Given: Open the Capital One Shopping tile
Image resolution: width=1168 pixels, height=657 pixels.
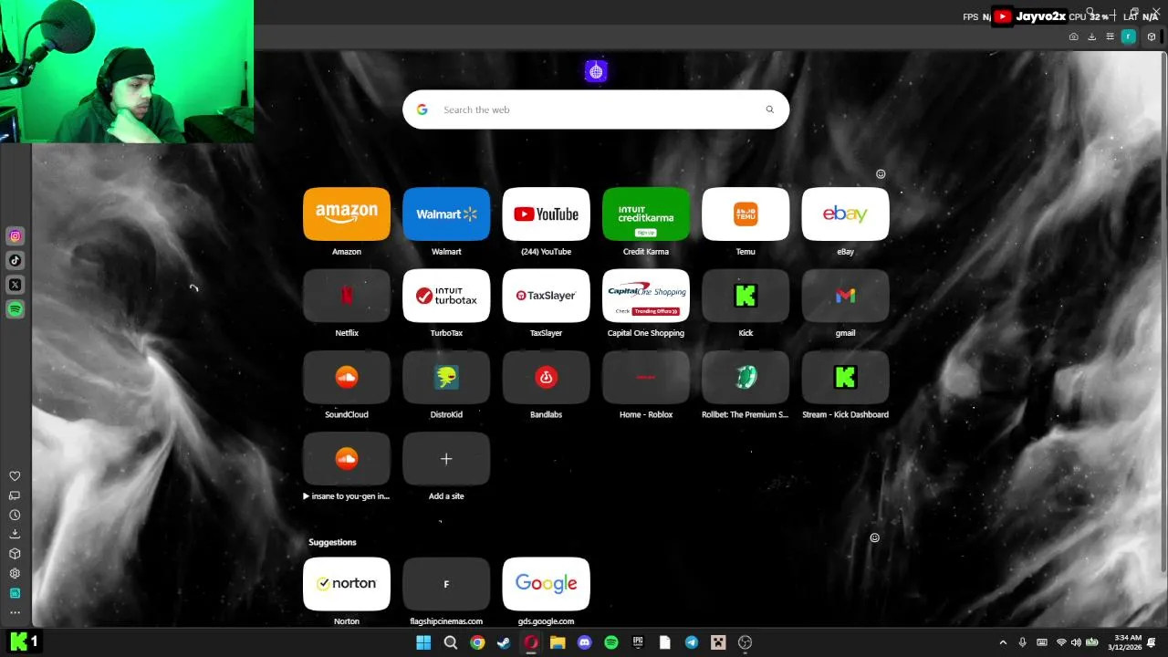Looking at the screenshot, I should tap(646, 296).
